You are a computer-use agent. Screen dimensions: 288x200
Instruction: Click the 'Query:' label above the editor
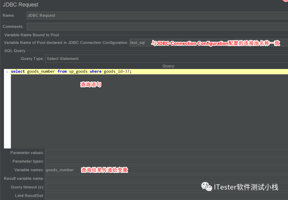pos(169,66)
